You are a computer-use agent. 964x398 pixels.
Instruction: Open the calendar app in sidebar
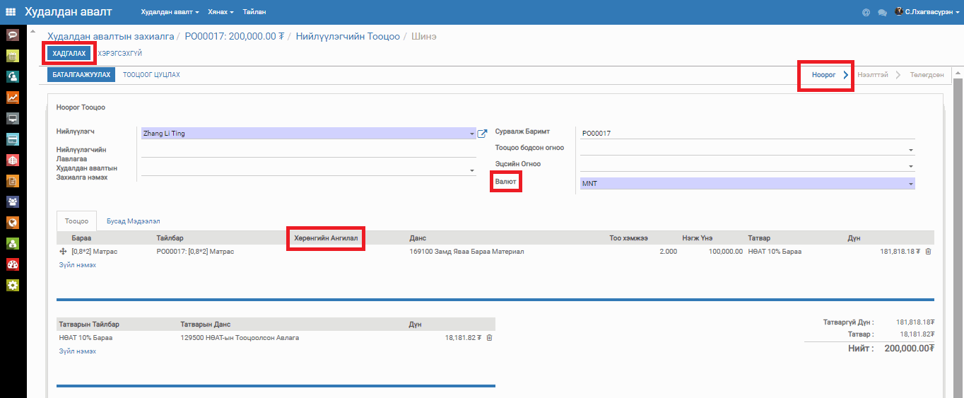12,56
